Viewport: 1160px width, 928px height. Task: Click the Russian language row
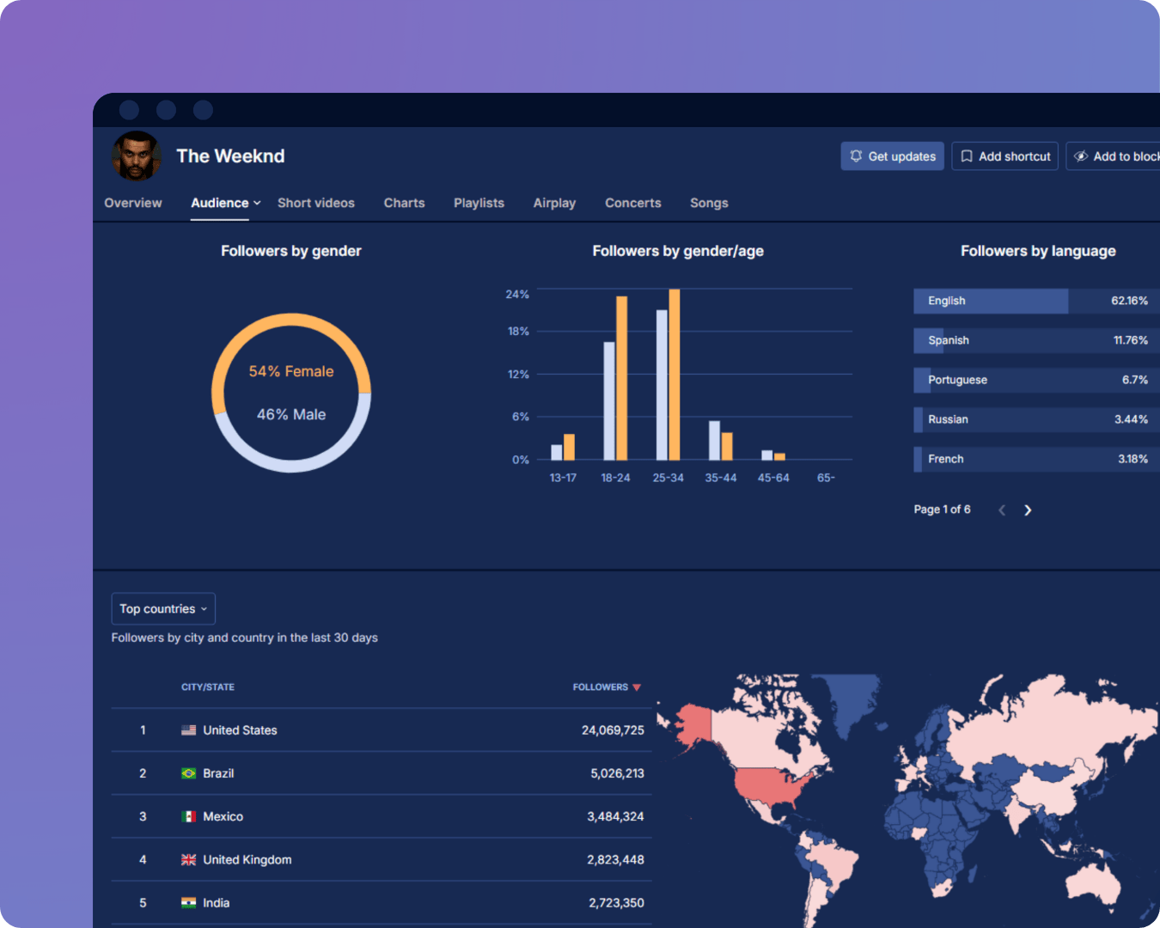pyautogui.click(x=1036, y=419)
